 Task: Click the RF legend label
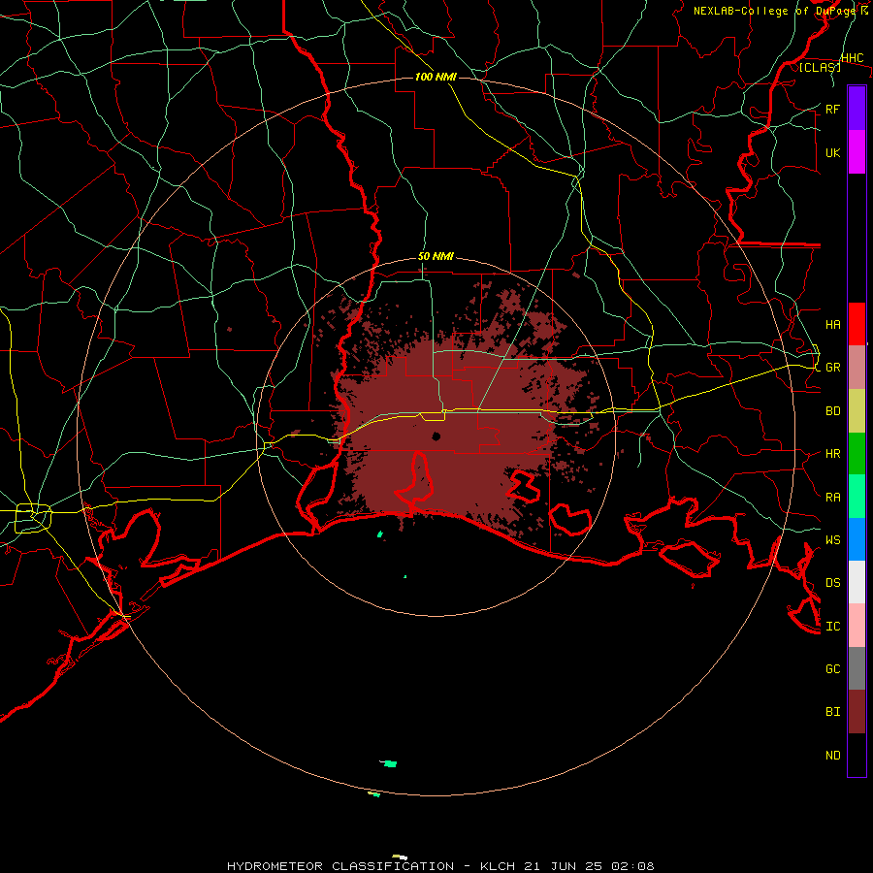click(832, 109)
